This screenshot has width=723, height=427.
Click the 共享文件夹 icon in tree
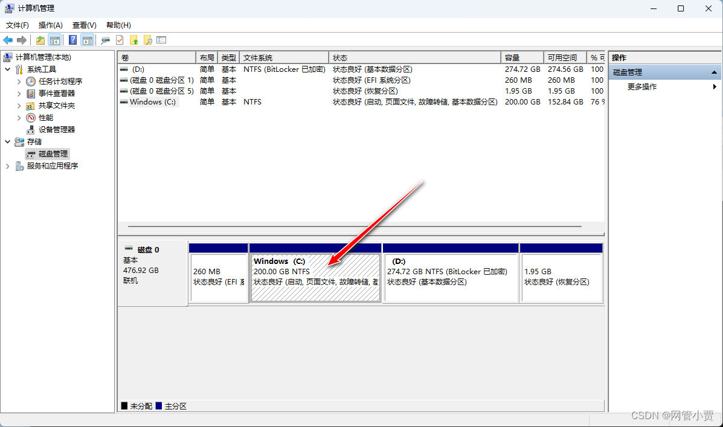pos(31,106)
